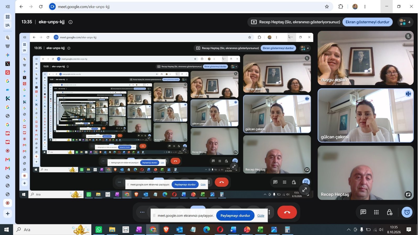Click the real Windows taskbar 'Ara' search box

point(52,230)
